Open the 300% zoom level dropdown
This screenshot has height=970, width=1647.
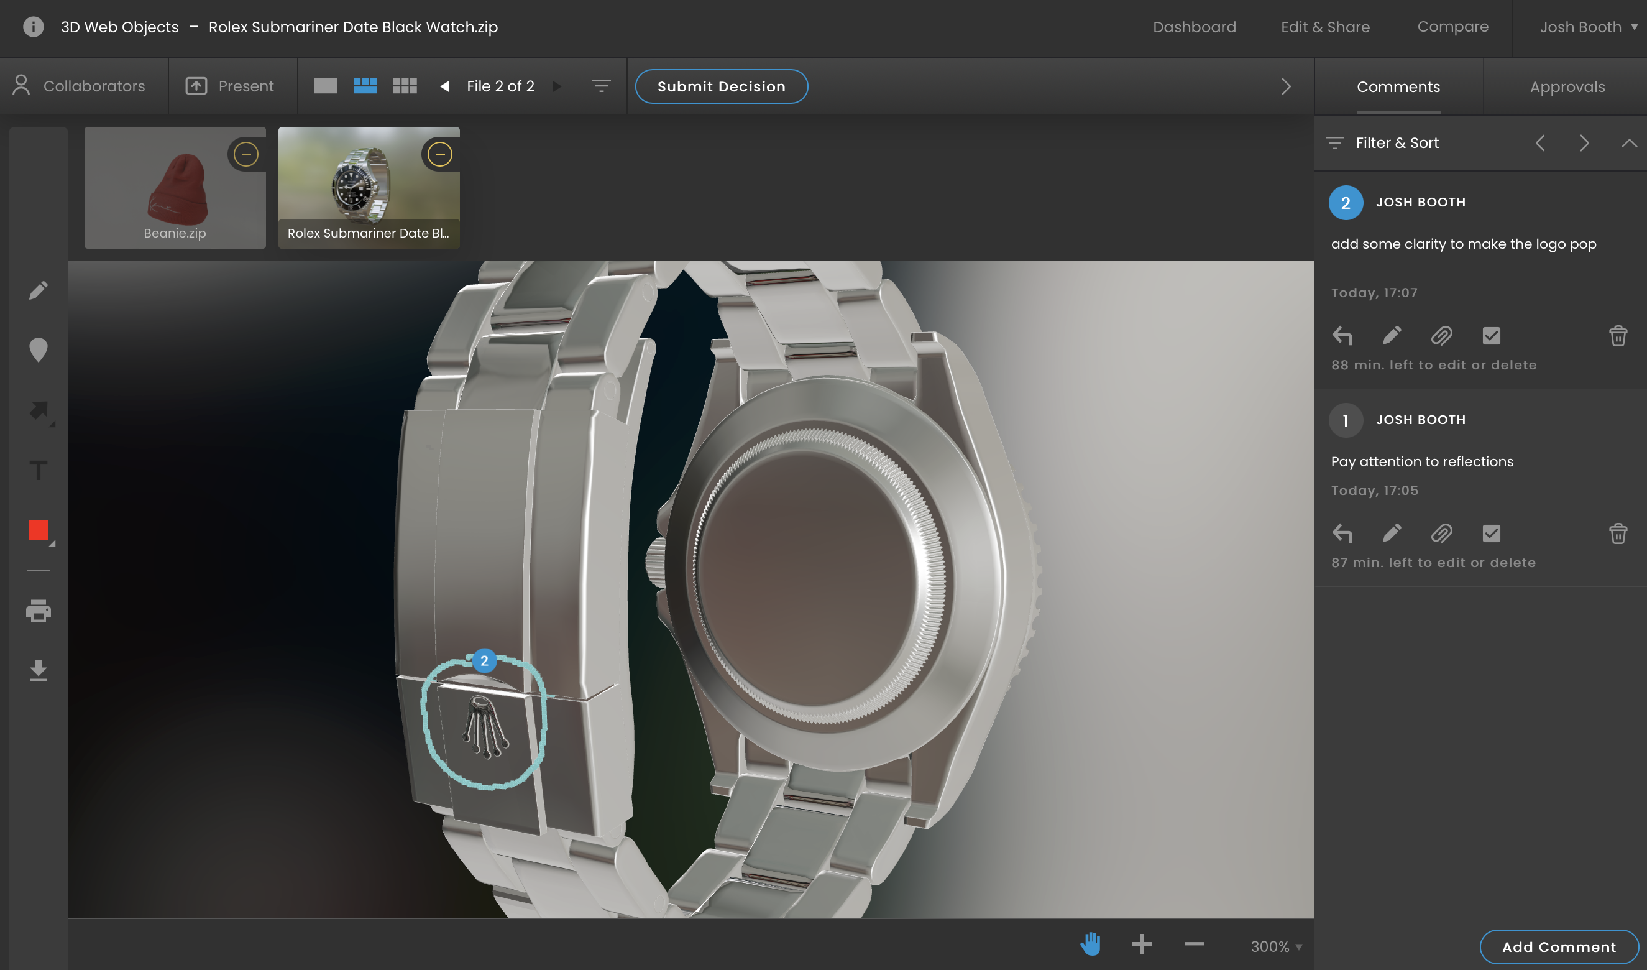coord(1276,946)
